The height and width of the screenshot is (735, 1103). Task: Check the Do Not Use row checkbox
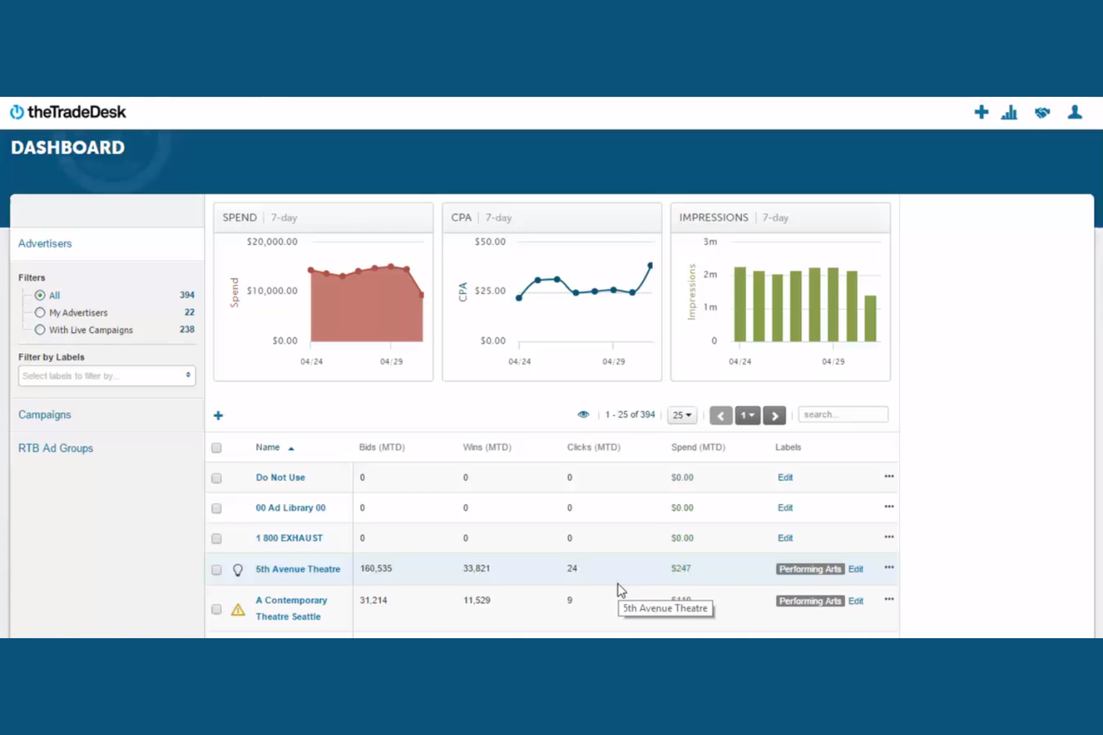(216, 478)
